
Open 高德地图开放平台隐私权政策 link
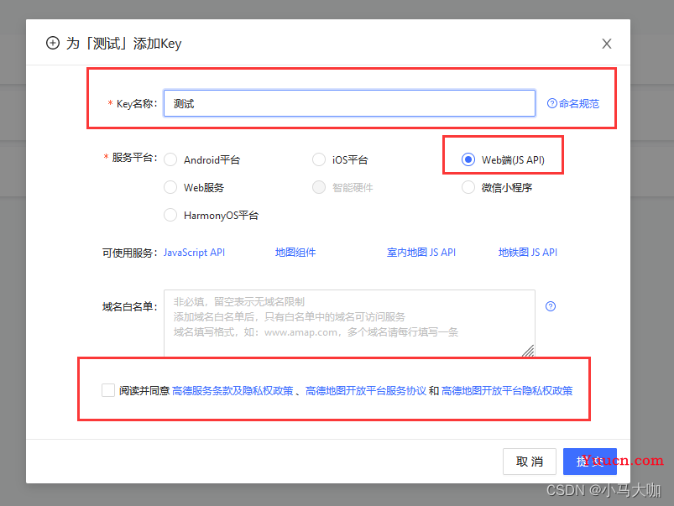pyautogui.click(x=507, y=391)
